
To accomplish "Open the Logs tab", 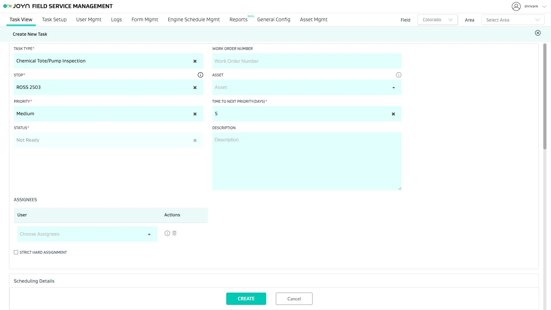I will pos(117,20).
